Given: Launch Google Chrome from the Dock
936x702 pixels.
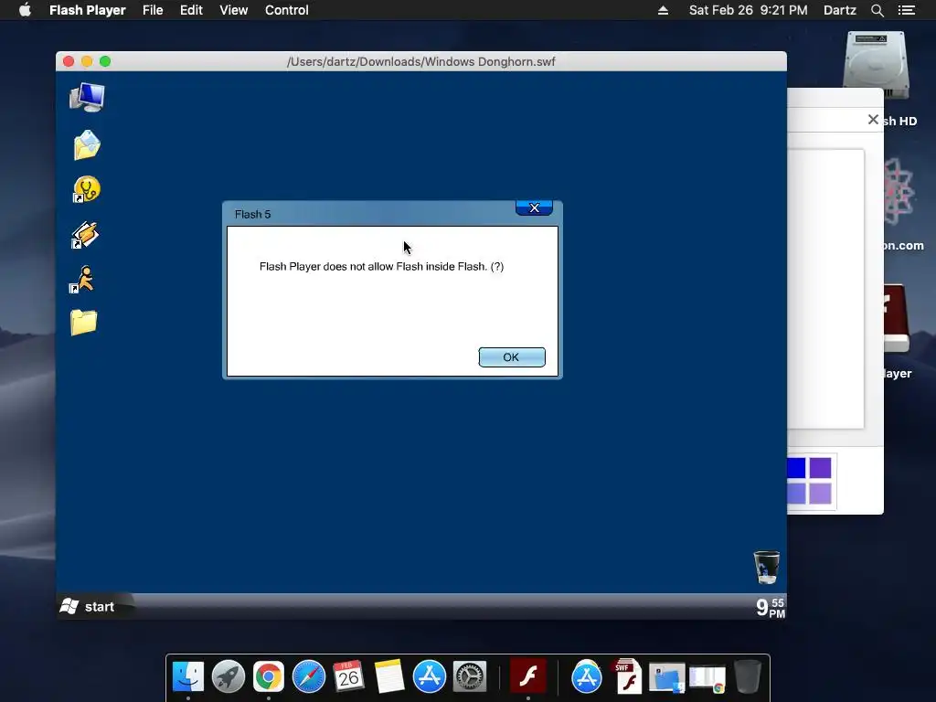Looking at the screenshot, I should 269,676.
